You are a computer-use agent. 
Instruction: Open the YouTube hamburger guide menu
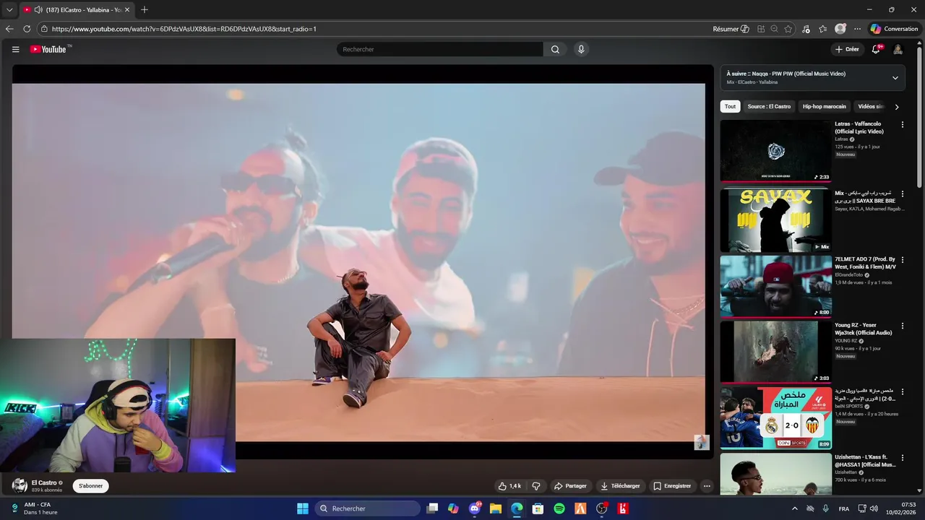click(15, 49)
